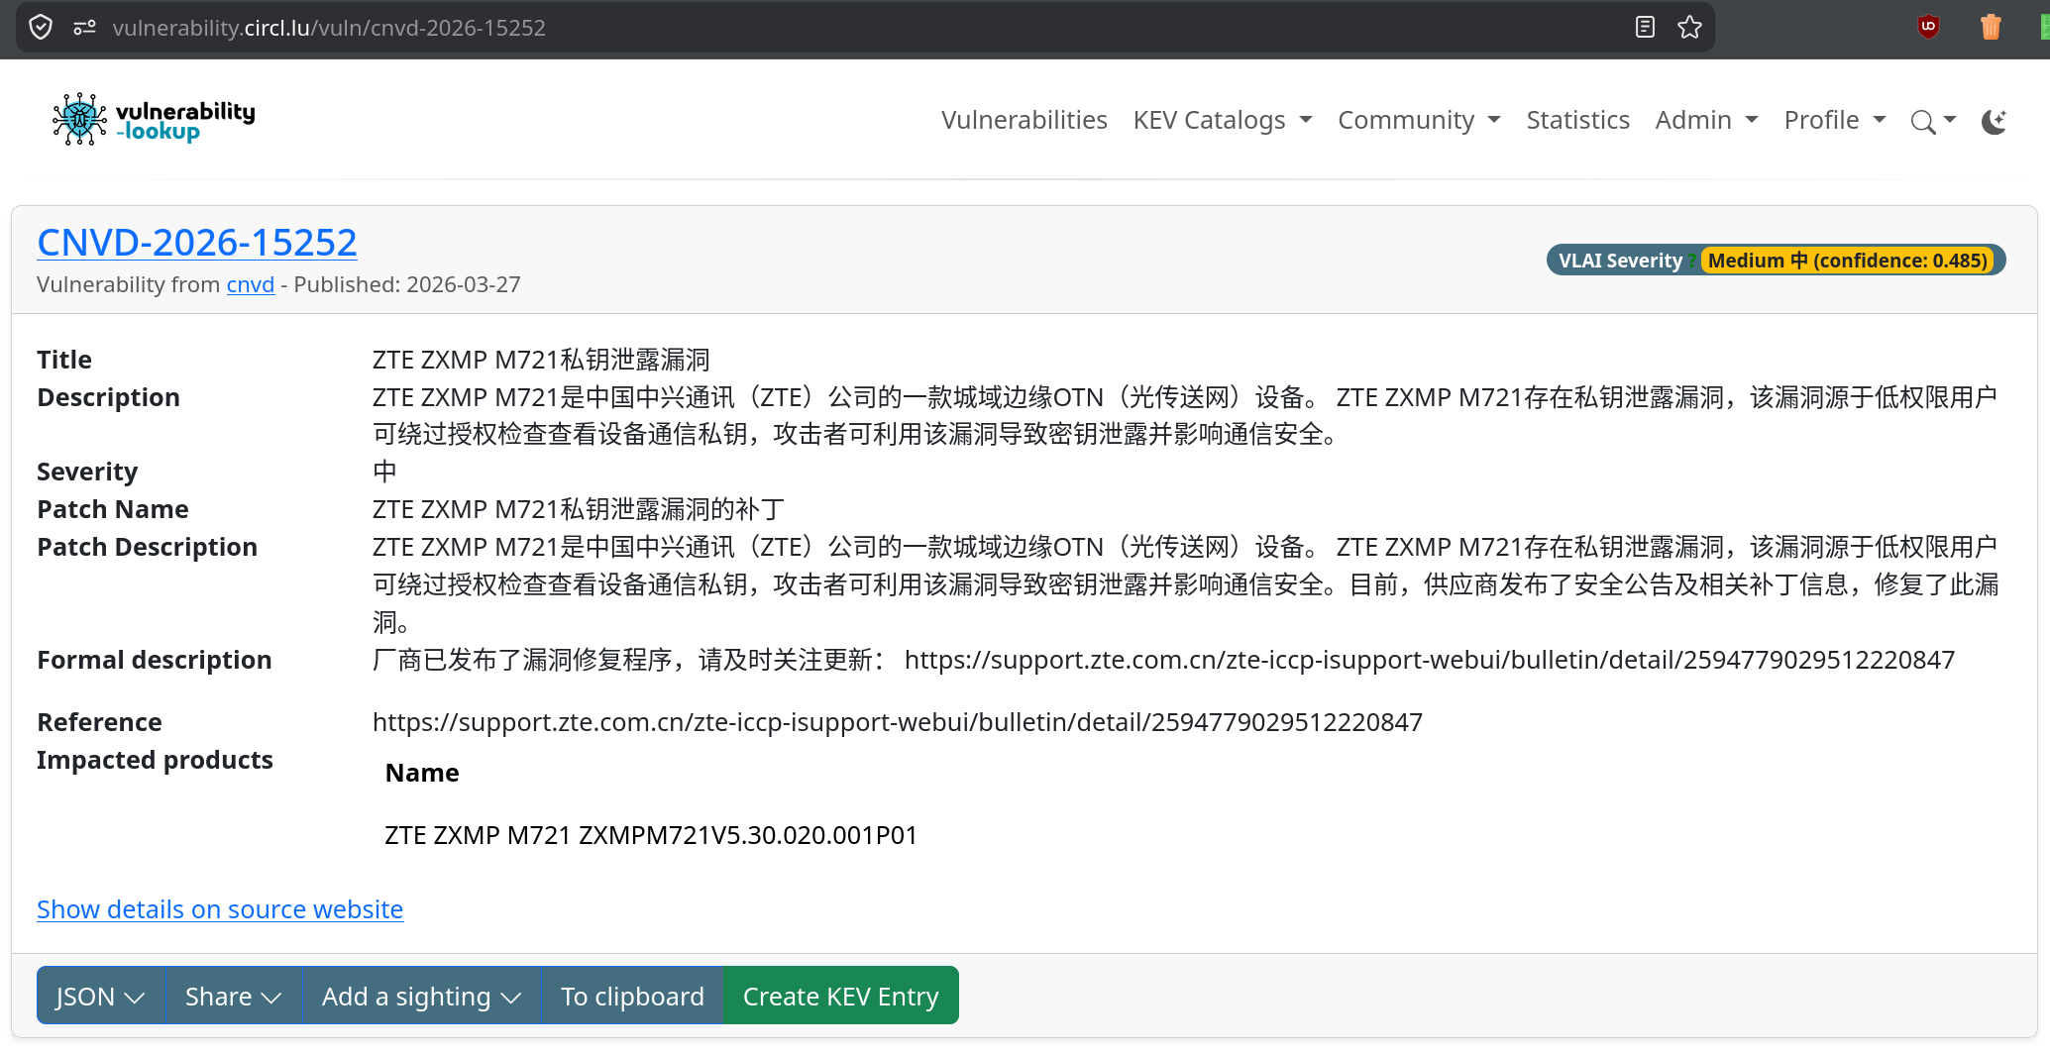Open the CNVD-2026-15252 title link

tap(196, 242)
